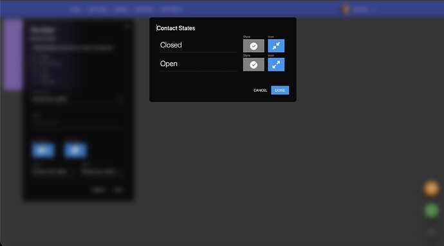The width and height of the screenshot is (444, 246).
Task: Open the first navigation item in the top bar
Action: point(75,10)
